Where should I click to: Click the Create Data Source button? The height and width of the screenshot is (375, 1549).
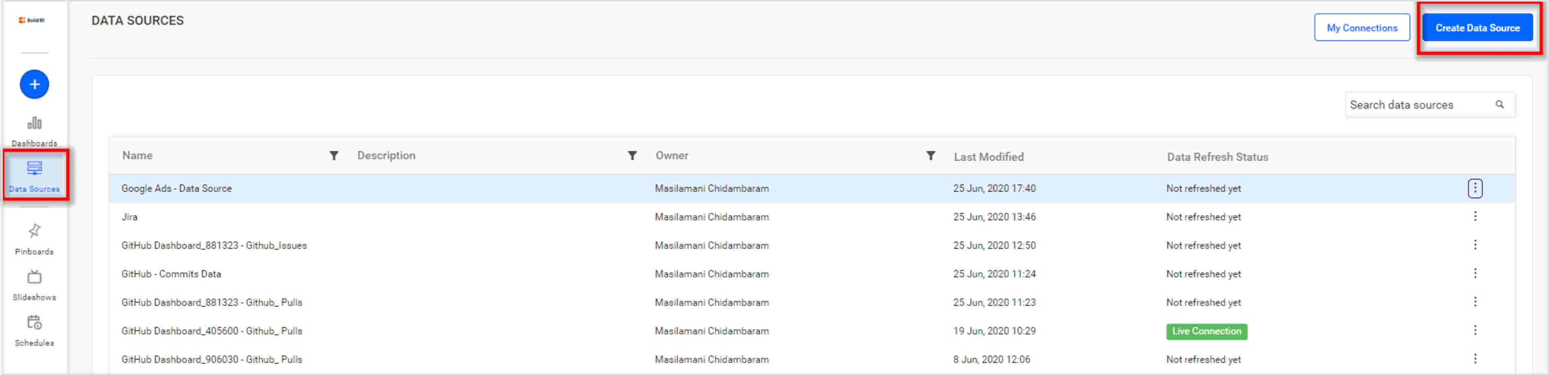point(1477,28)
